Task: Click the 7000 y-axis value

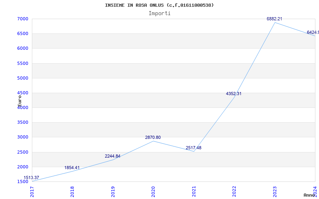Action: point(23,19)
